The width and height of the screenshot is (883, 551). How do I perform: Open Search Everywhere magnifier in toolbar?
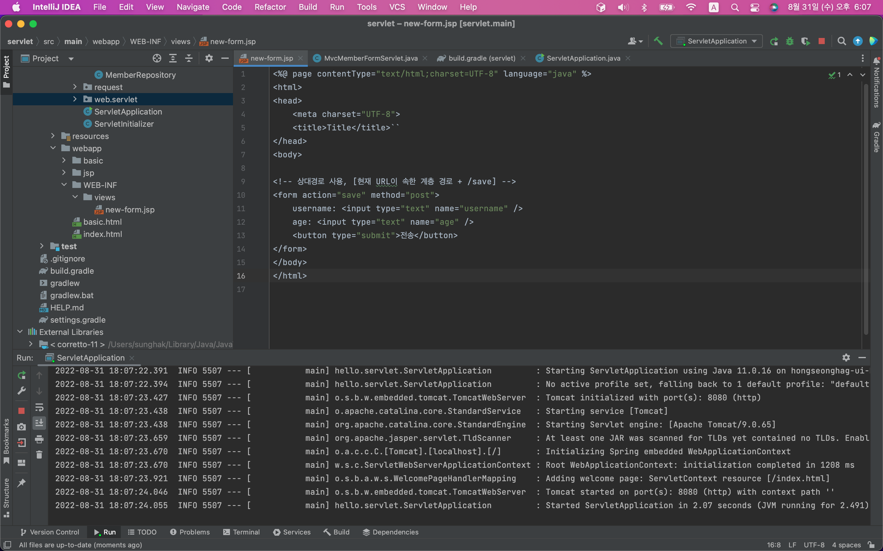pos(841,41)
